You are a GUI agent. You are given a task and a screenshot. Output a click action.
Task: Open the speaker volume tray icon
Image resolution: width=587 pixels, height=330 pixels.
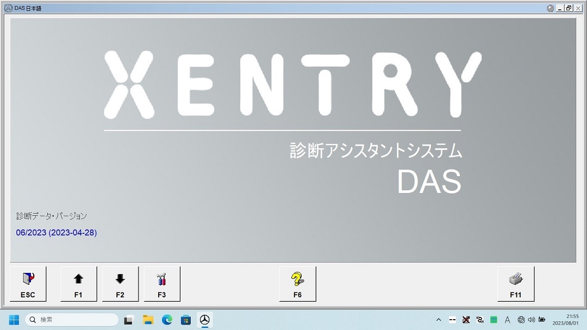531,320
